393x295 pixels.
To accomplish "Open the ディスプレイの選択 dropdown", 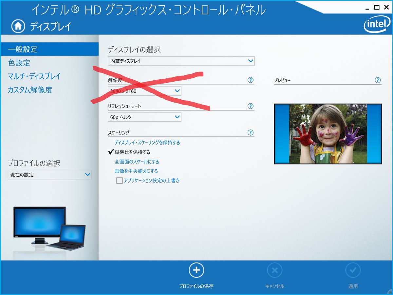I will point(181,61).
